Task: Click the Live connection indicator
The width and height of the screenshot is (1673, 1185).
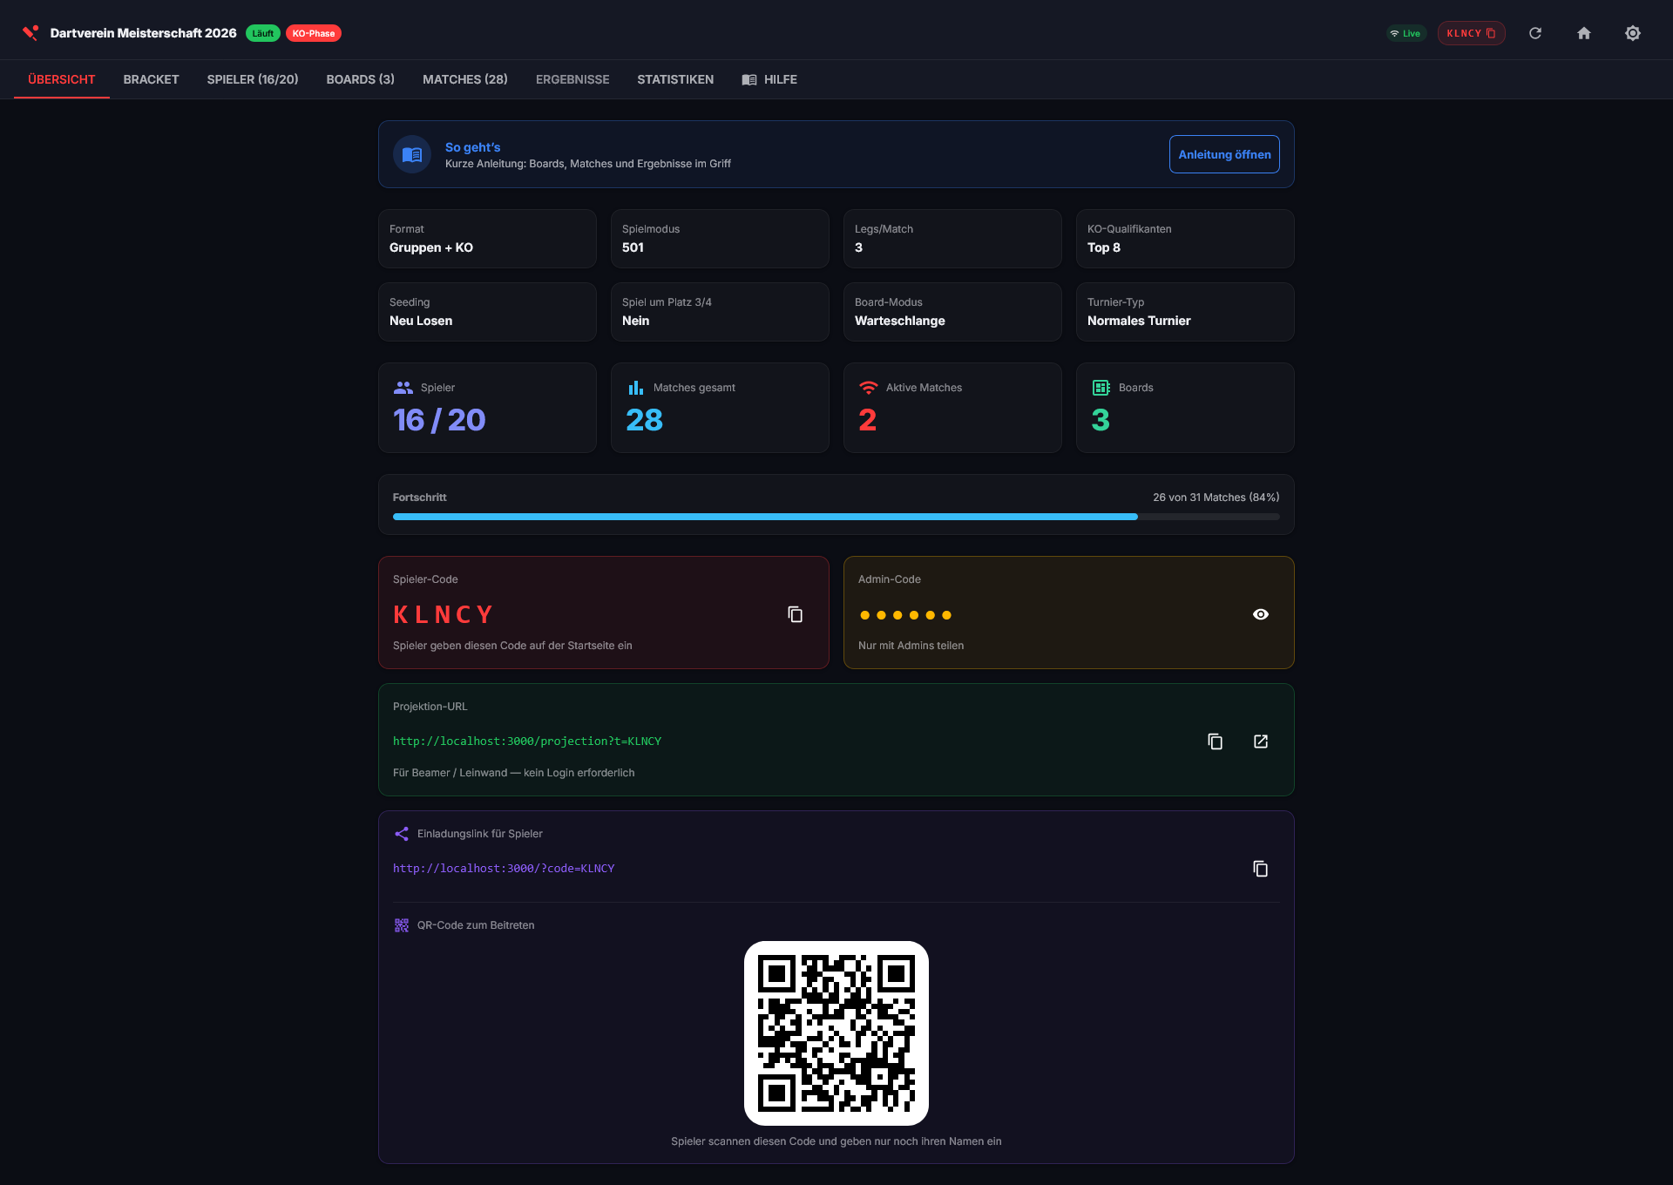Action: [x=1405, y=33]
